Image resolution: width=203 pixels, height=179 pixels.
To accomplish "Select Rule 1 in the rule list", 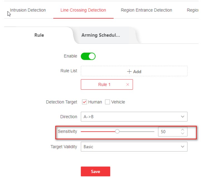I will point(104,85).
